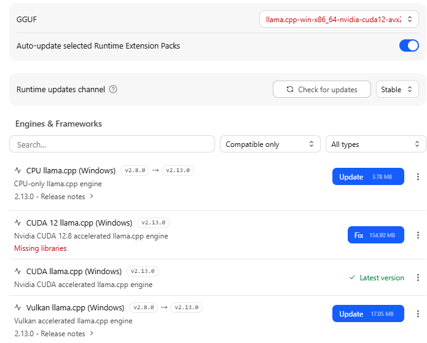Open more options for Vulkan llama.cpp
Viewport: 427px width, 343px height.
click(418, 313)
